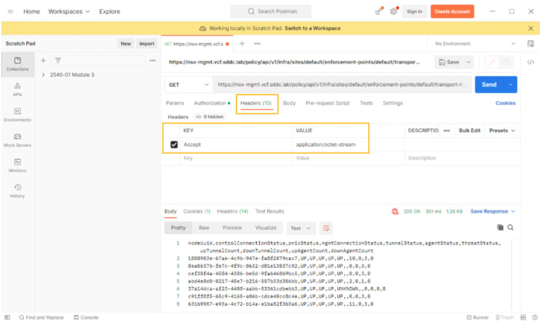Open the History sidebar panel
540x323 pixels.
coord(17,191)
